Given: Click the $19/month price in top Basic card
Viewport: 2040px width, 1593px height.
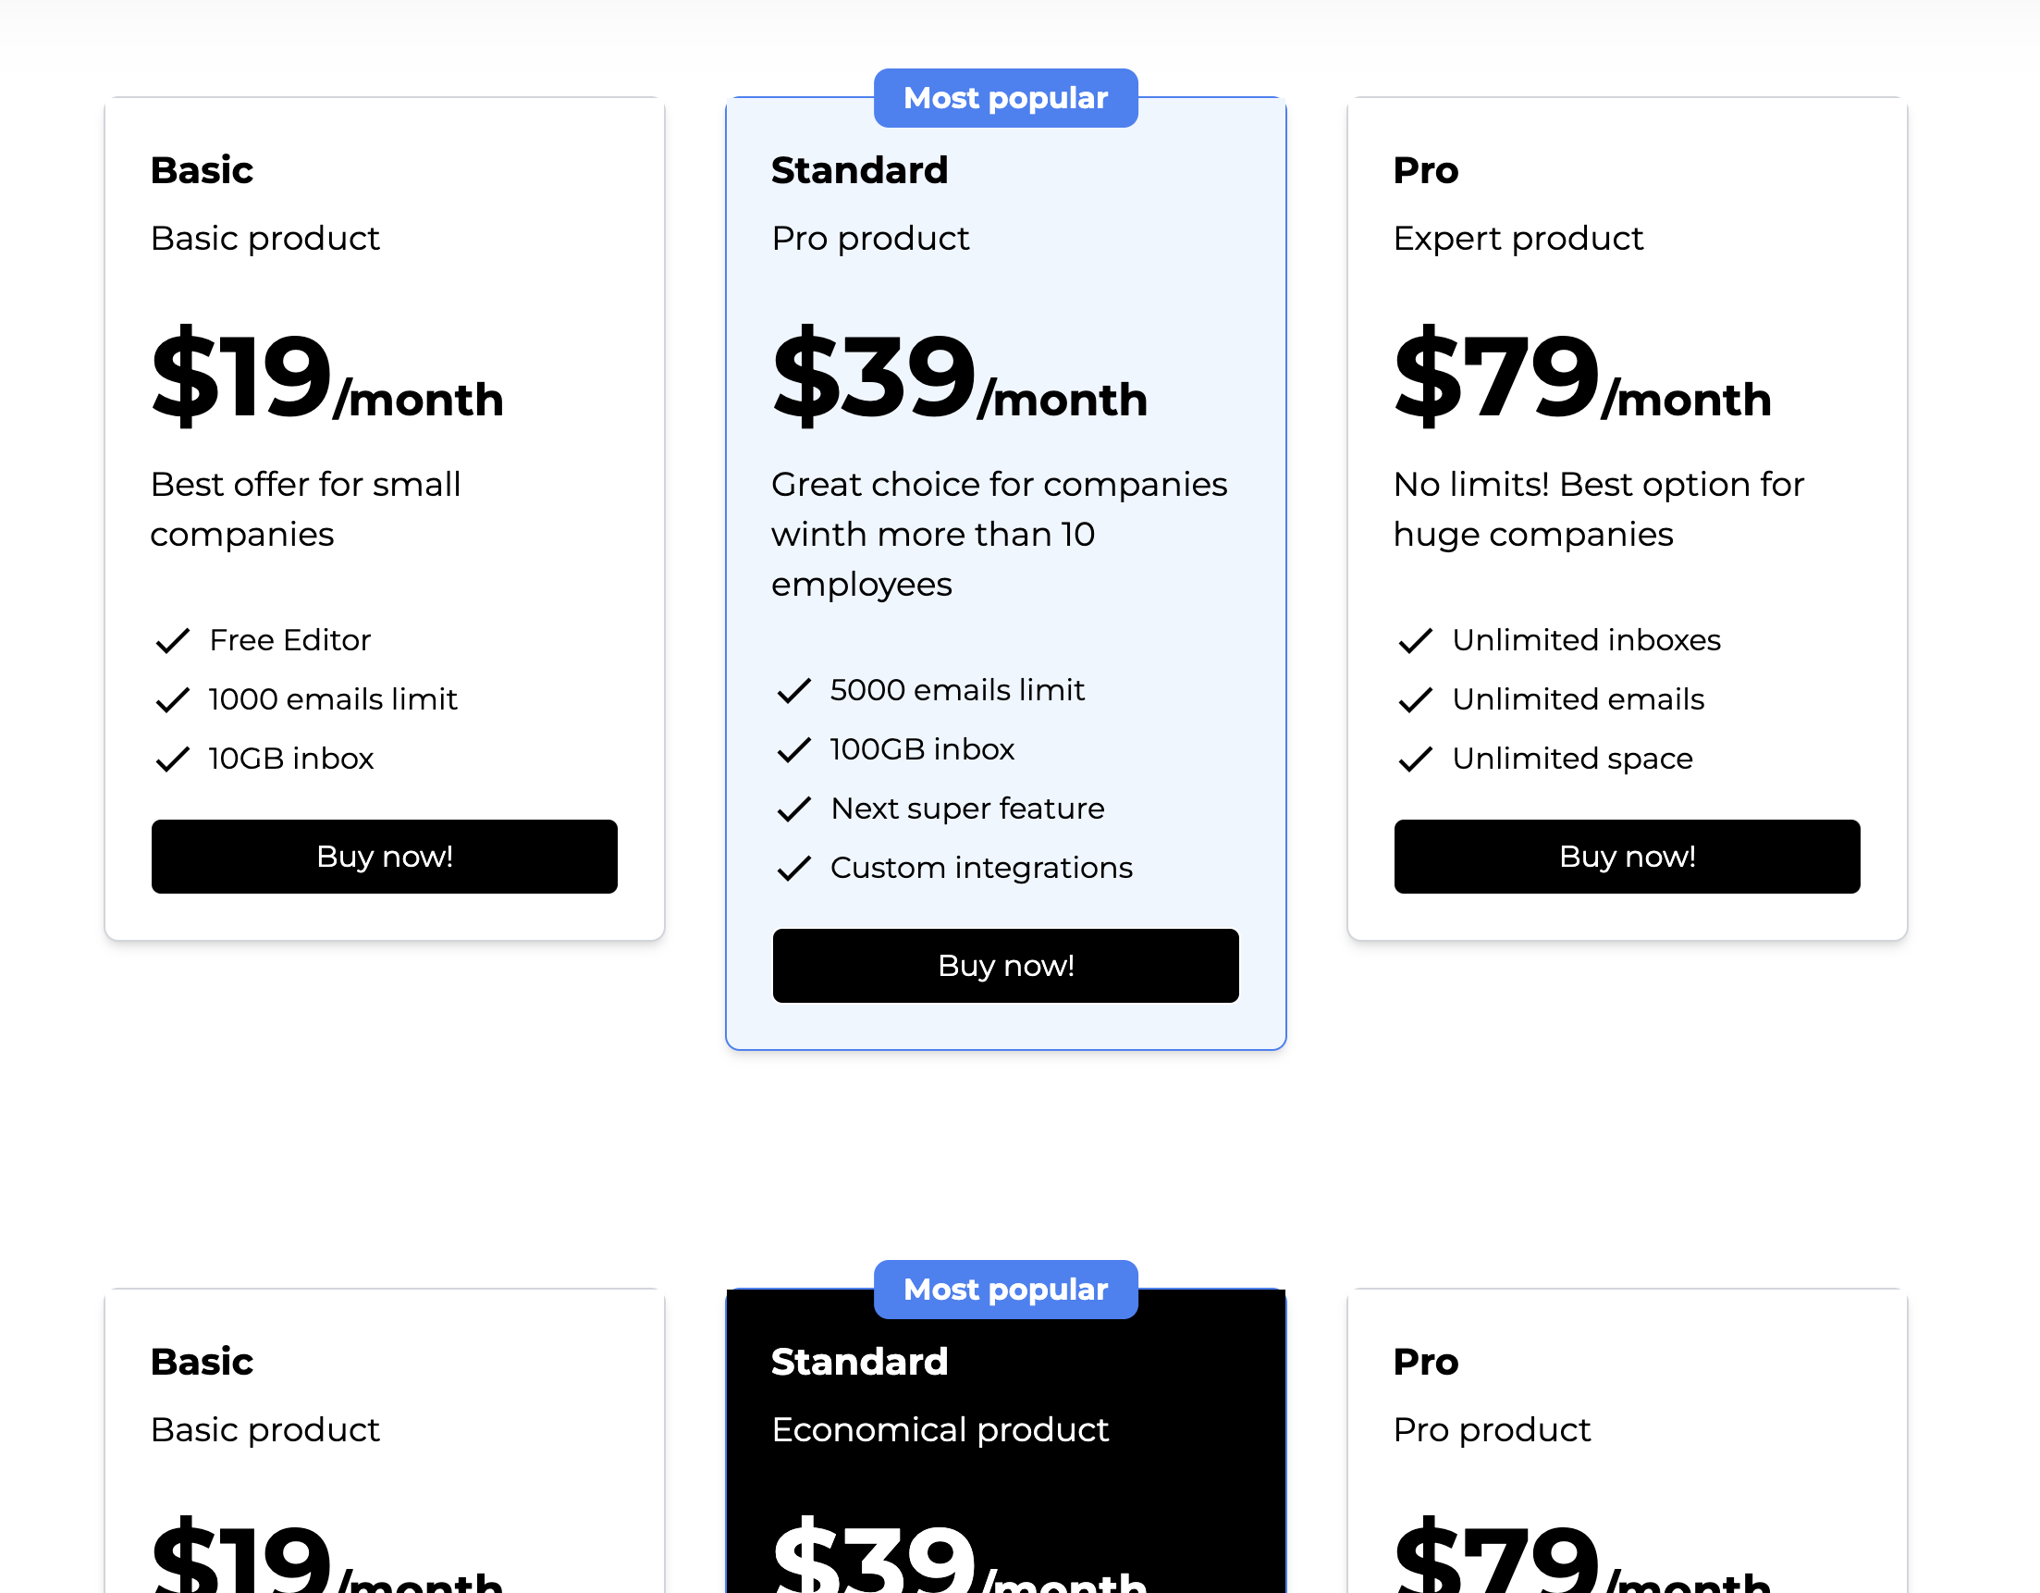Looking at the screenshot, I should coord(327,378).
